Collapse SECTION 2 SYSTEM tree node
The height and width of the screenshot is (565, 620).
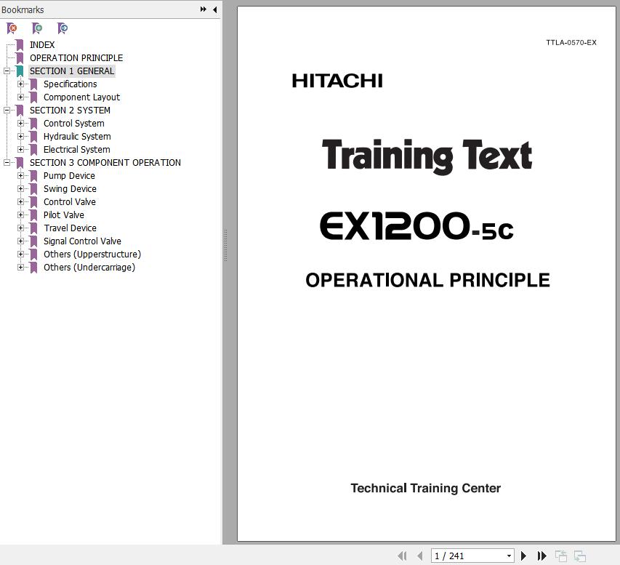[7, 111]
